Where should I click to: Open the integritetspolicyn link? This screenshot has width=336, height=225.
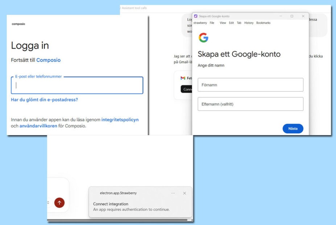(x=120, y=120)
